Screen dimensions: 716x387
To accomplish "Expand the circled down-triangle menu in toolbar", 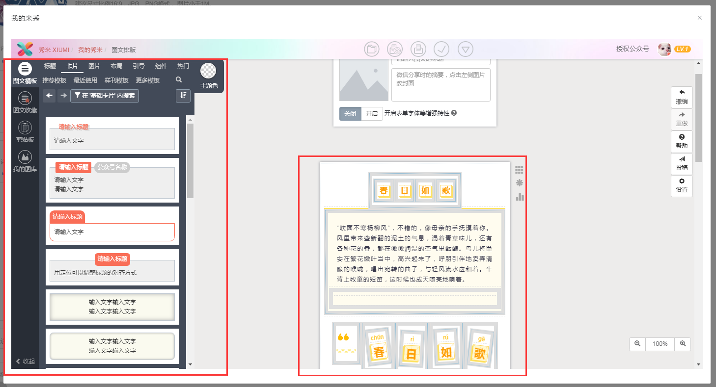I will (x=465, y=49).
